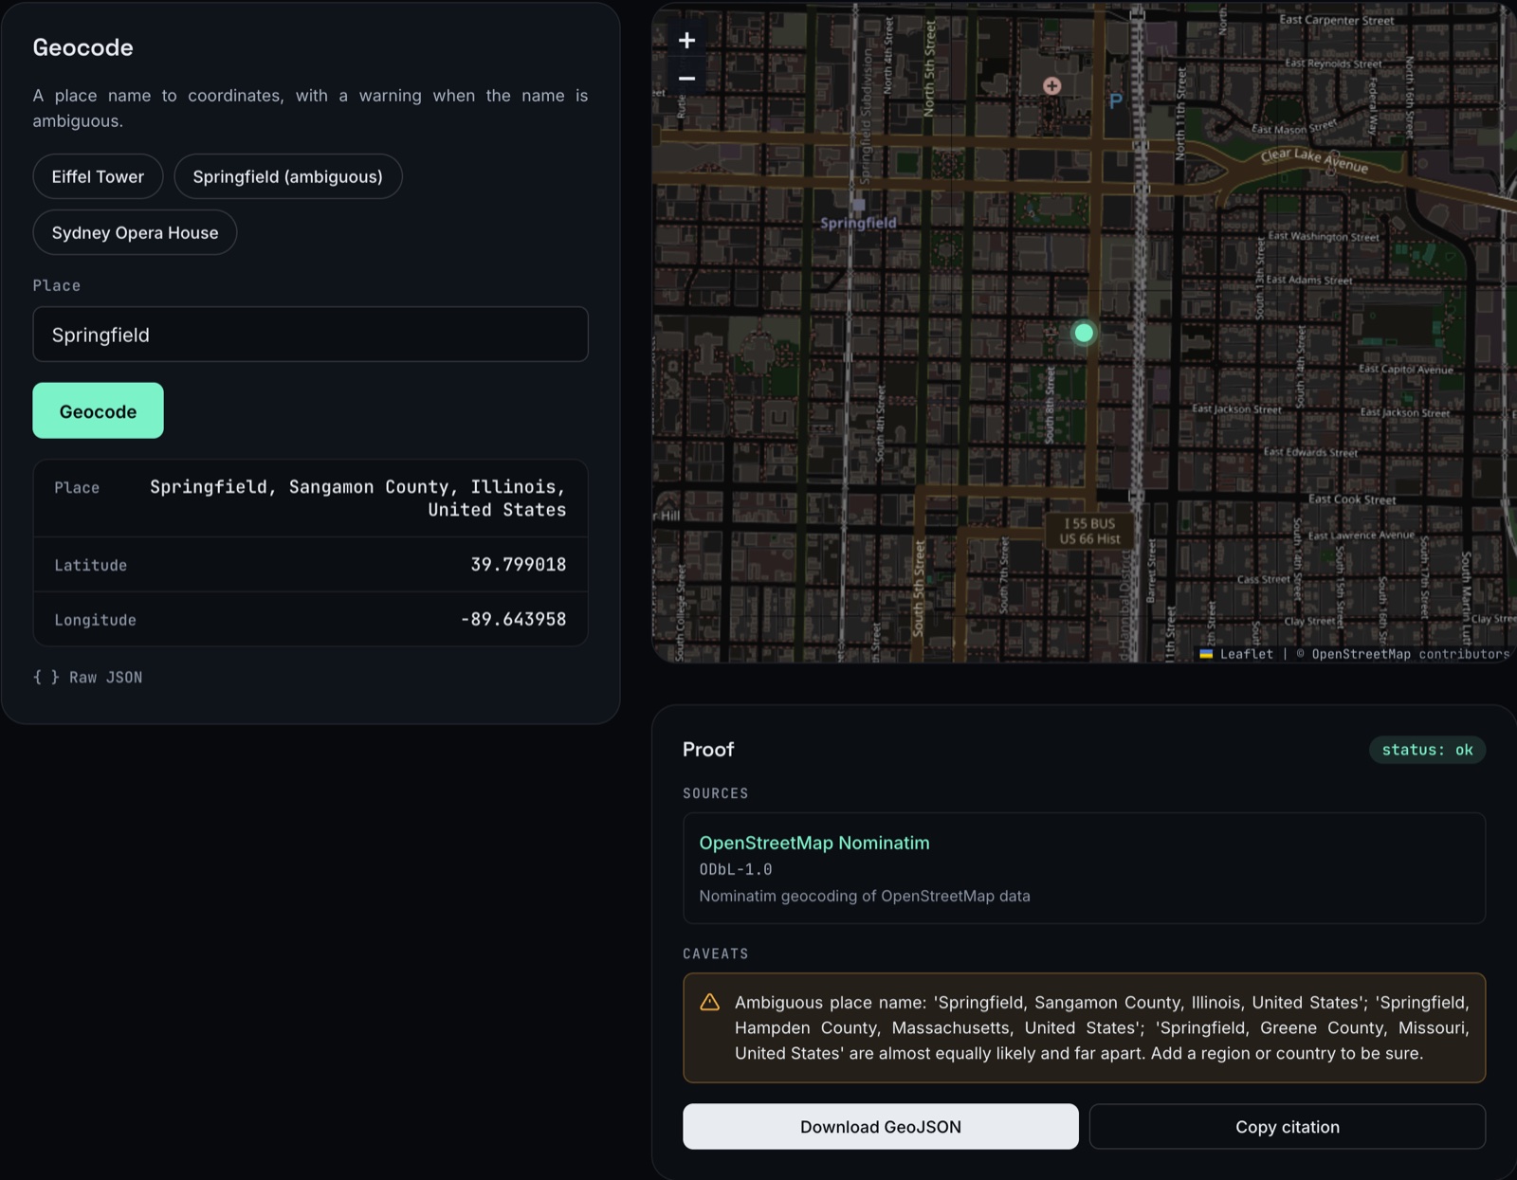Image resolution: width=1517 pixels, height=1180 pixels.
Task: Click the caveat warning triangle icon
Action: click(x=709, y=1002)
